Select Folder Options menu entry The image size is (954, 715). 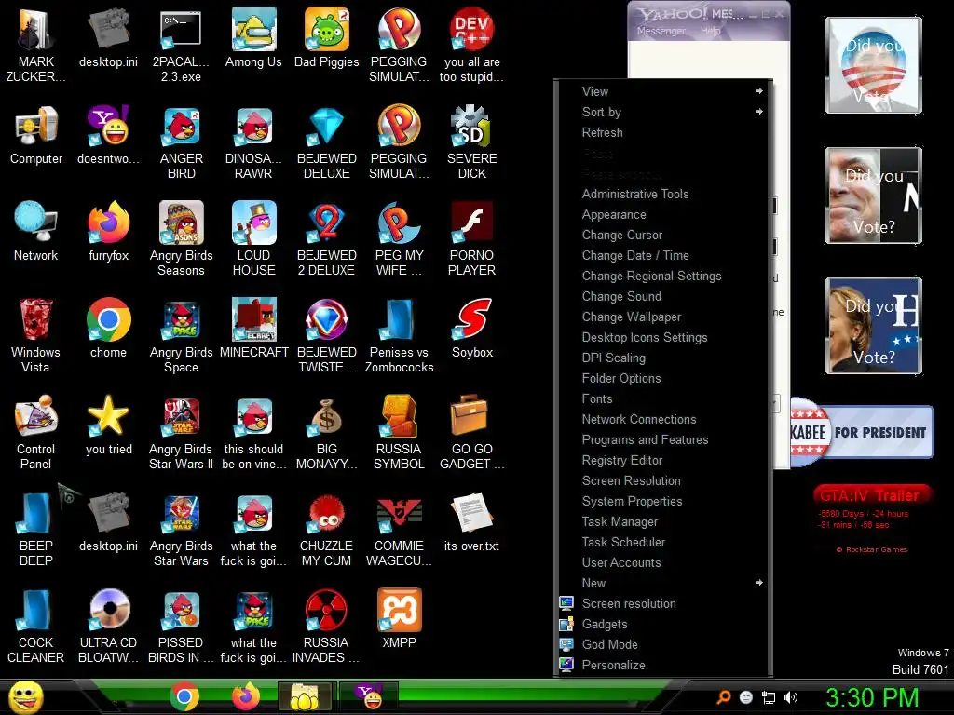click(663, 378)
